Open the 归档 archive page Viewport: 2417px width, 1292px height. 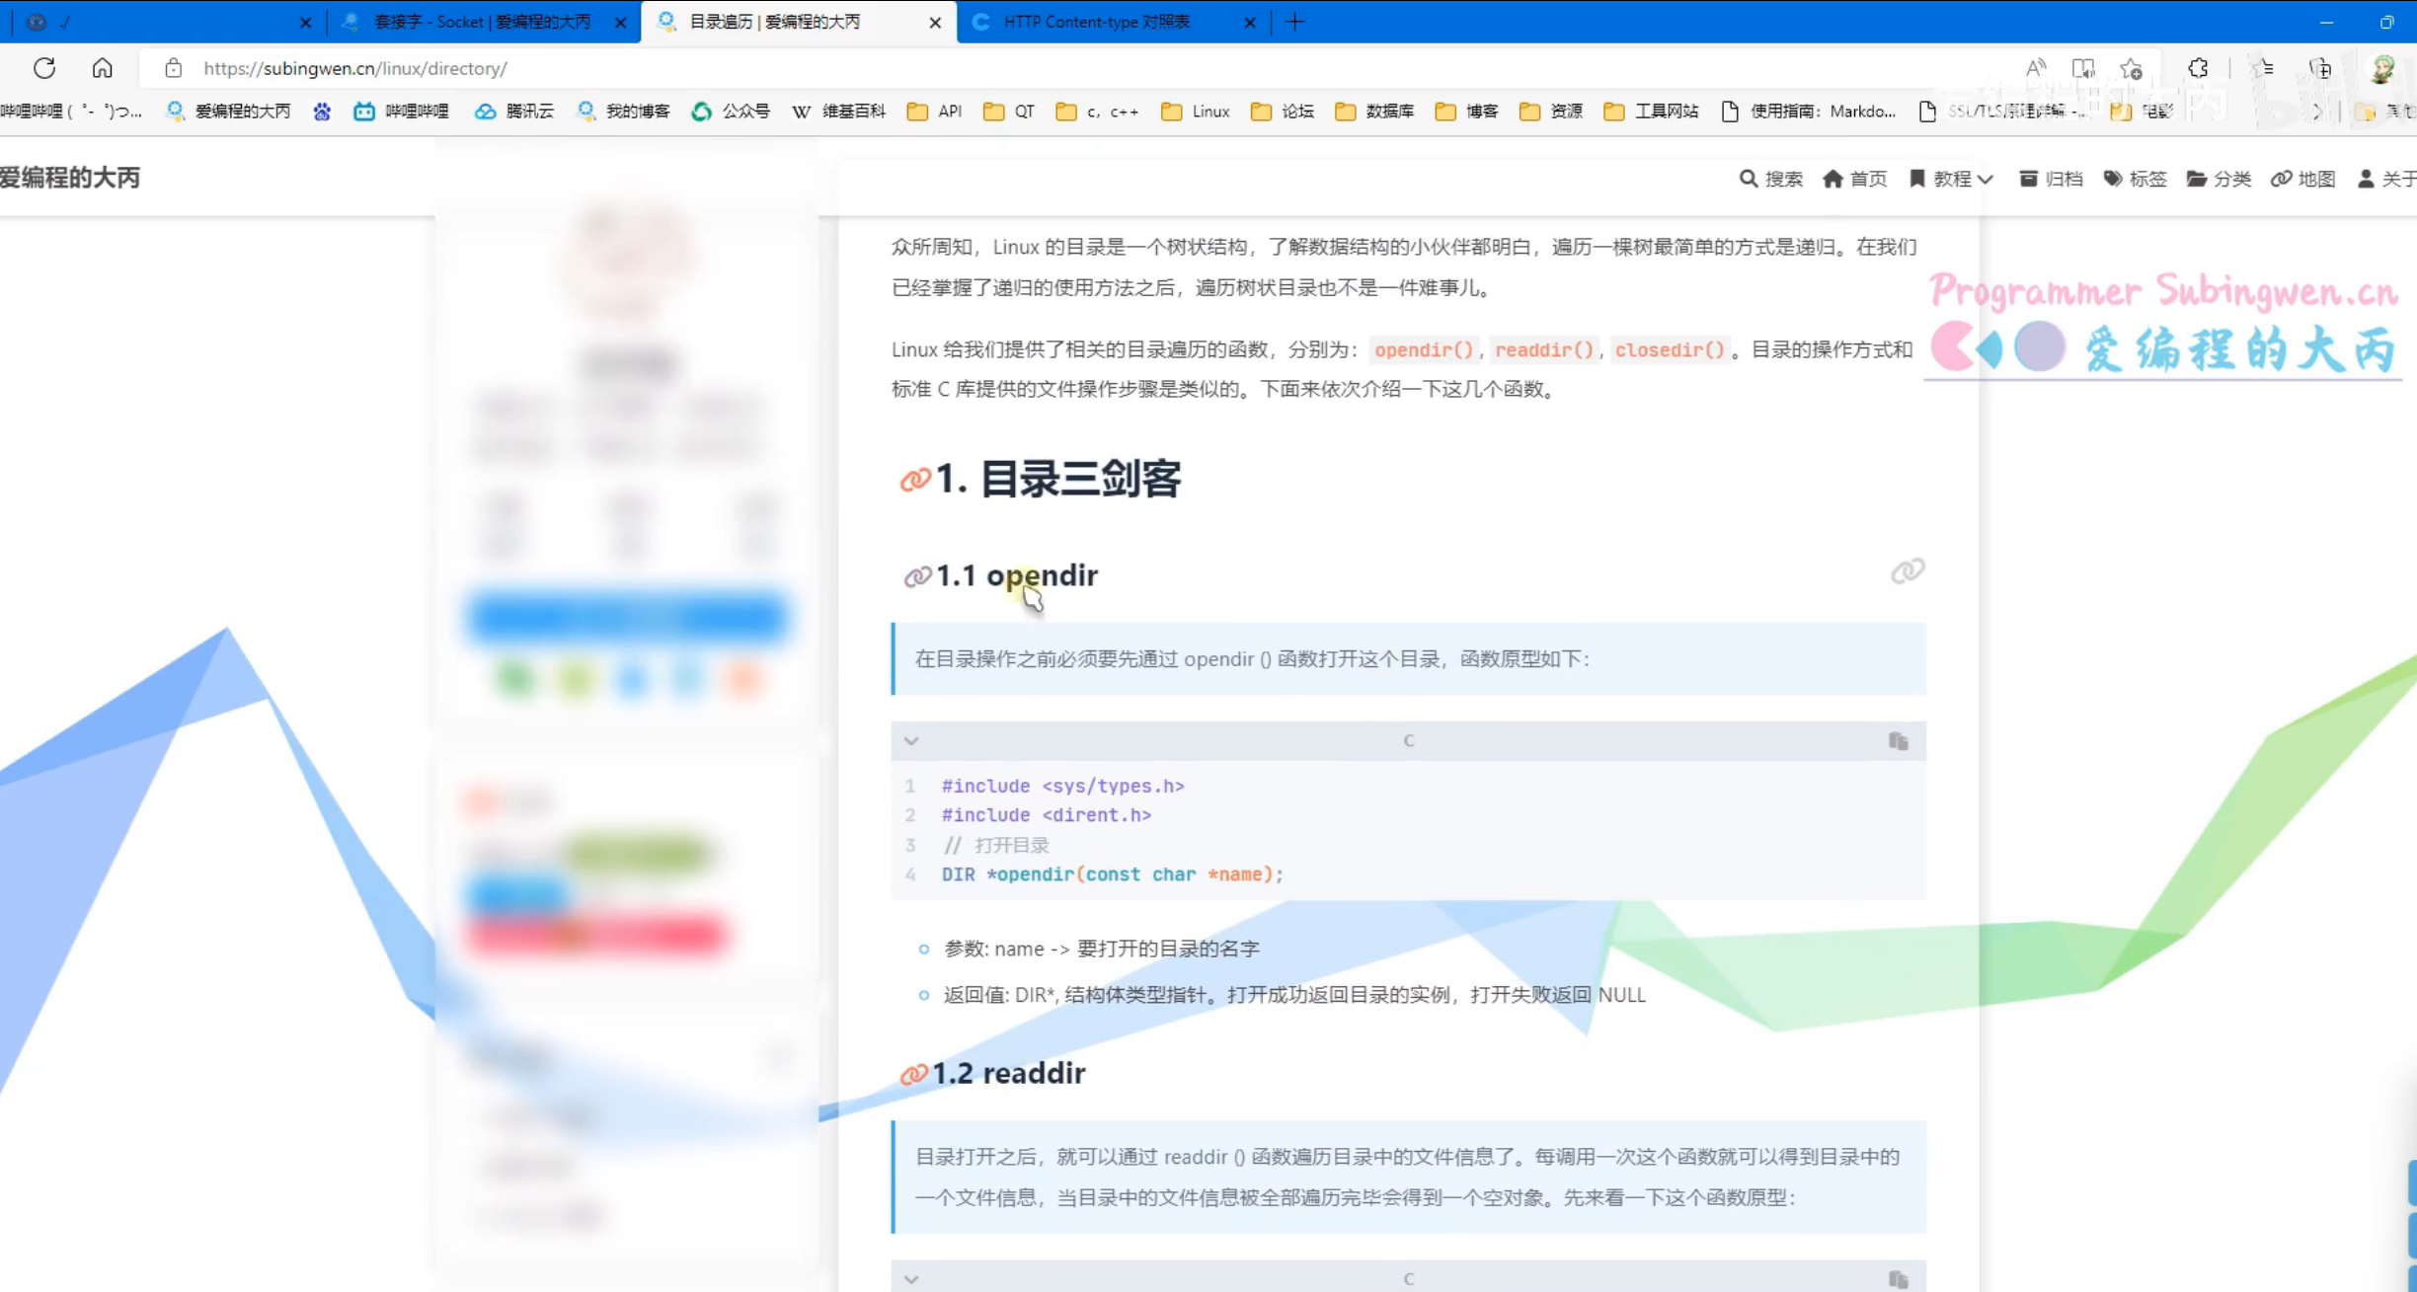[x=2052, y=179]
